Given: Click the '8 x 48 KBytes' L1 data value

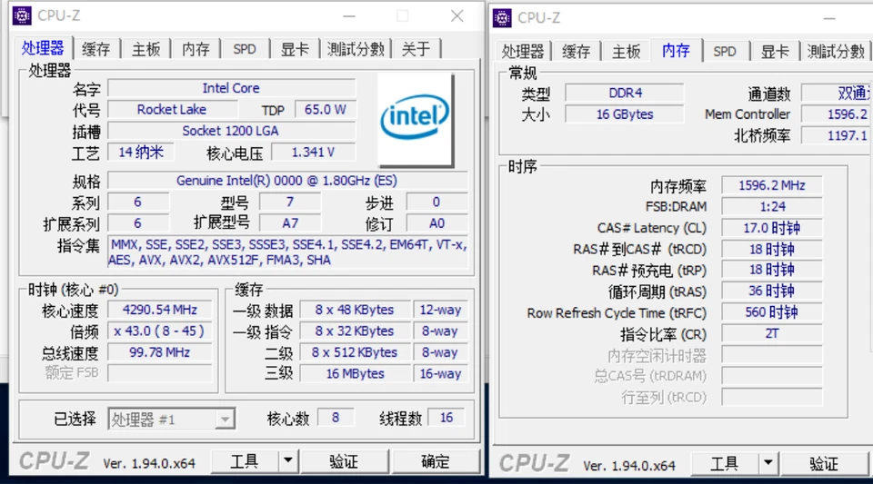Looking at the screenshot, I should (x=356, y=310).
